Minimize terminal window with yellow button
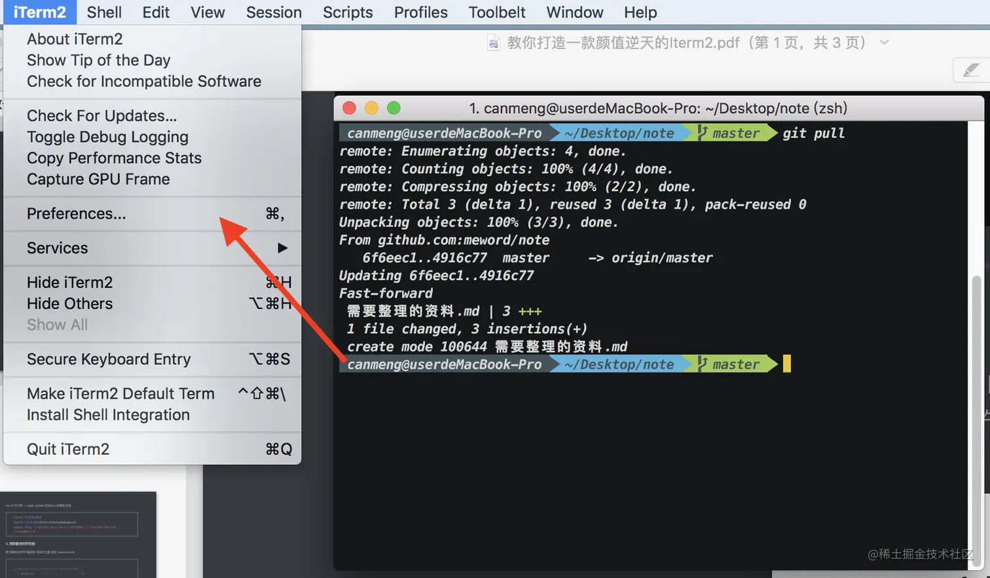990x578 pixels. coord(371,108)
